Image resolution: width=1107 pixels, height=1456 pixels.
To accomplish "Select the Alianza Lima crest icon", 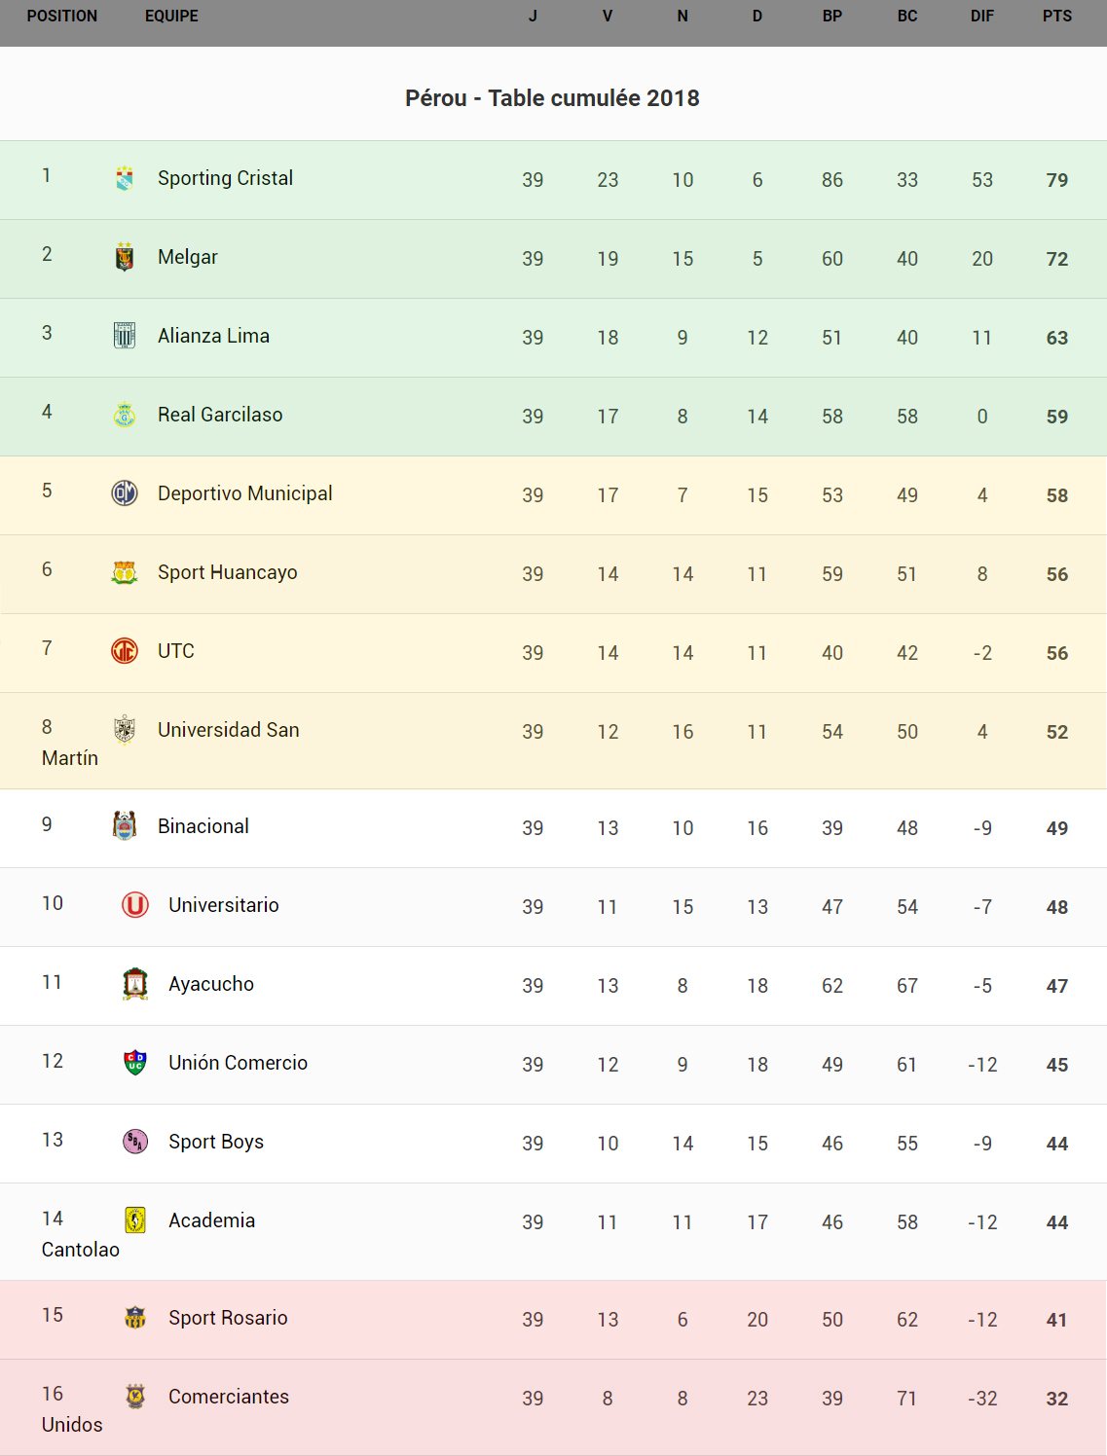I will click(x=125, y=336).
